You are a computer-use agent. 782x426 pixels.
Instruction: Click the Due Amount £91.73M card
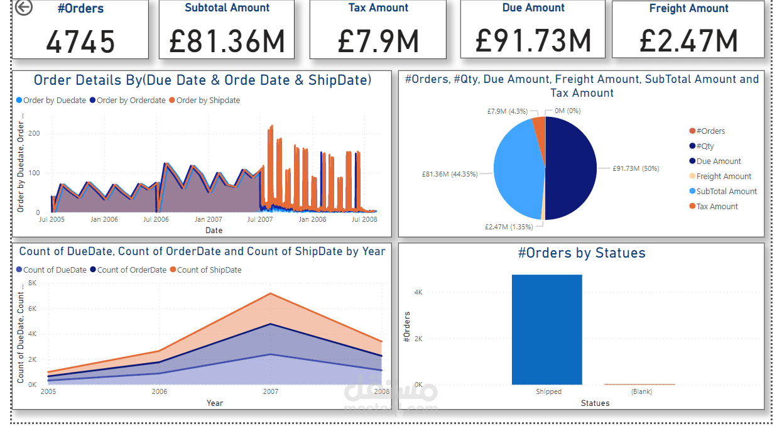coord(533,30)
